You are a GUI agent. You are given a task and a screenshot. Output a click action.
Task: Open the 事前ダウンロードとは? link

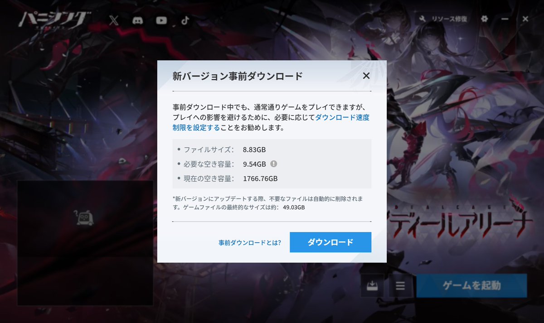(x=249, y=242)
